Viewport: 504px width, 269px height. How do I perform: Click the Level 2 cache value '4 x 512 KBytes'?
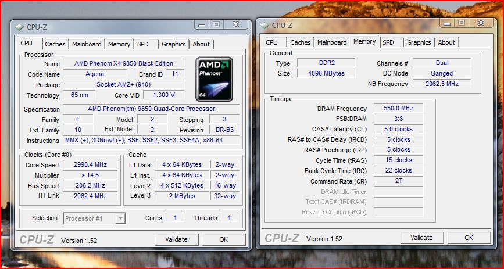(x=182, y=185)
